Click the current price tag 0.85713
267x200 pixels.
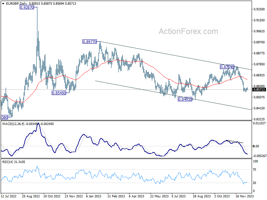pos(259,89)
